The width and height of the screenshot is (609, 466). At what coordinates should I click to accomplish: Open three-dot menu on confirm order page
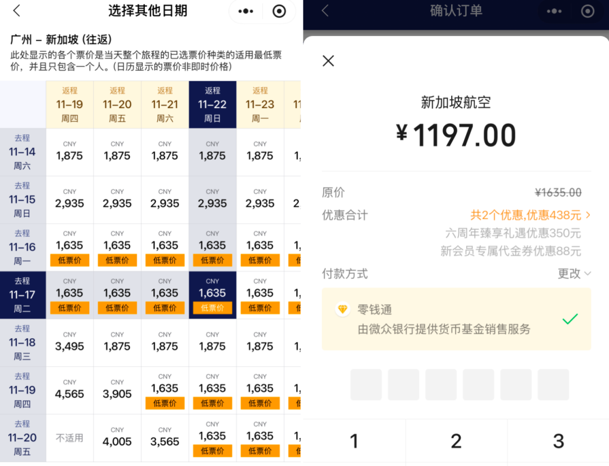pos(554,11)
